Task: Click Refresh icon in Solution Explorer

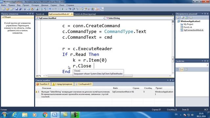Action: click(x=186, y=18)
